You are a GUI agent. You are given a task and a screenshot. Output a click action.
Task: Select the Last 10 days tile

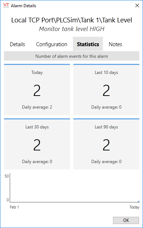(106, 89)
